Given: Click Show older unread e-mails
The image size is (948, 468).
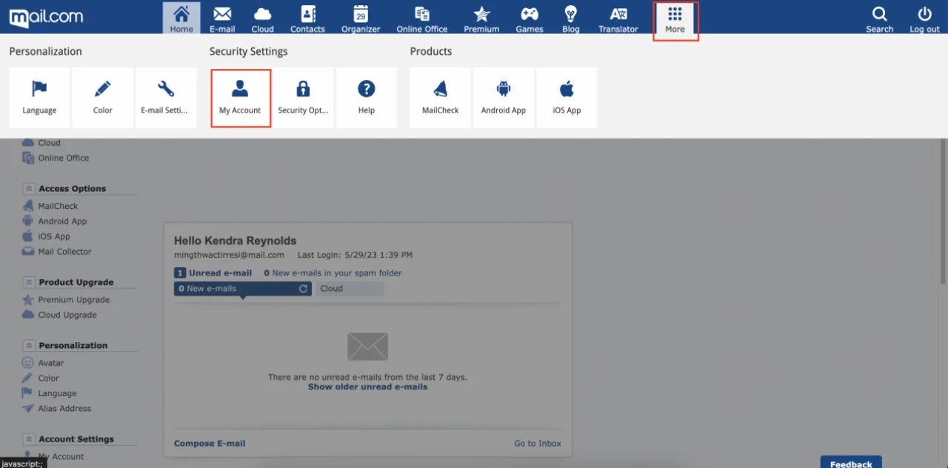Looking at the screenshot, I should coord(367,387).
